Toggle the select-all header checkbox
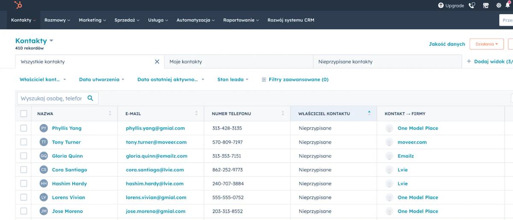 click(24, 114)
